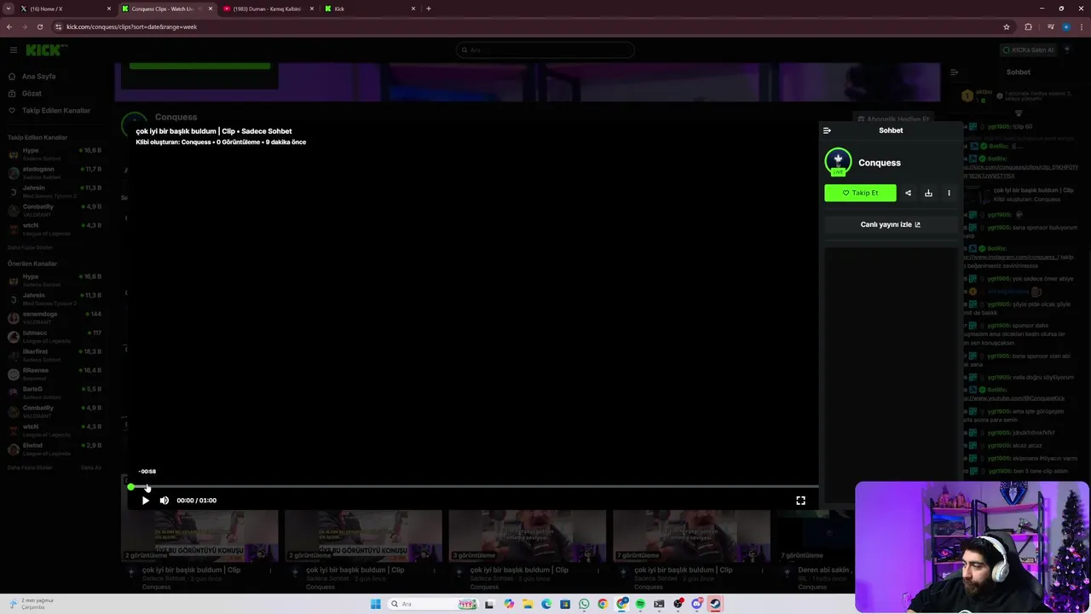This screenshot has height=614, width=1091.
Task: Close the Conquess Clips browser tab
Action: click(211, 9)
